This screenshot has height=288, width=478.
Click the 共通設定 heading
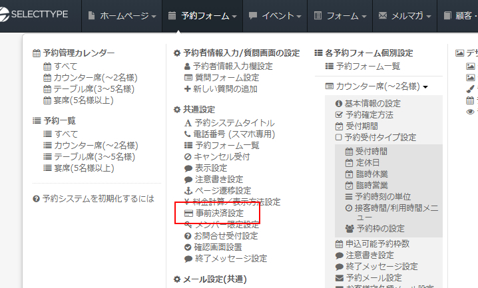(194, 109)
